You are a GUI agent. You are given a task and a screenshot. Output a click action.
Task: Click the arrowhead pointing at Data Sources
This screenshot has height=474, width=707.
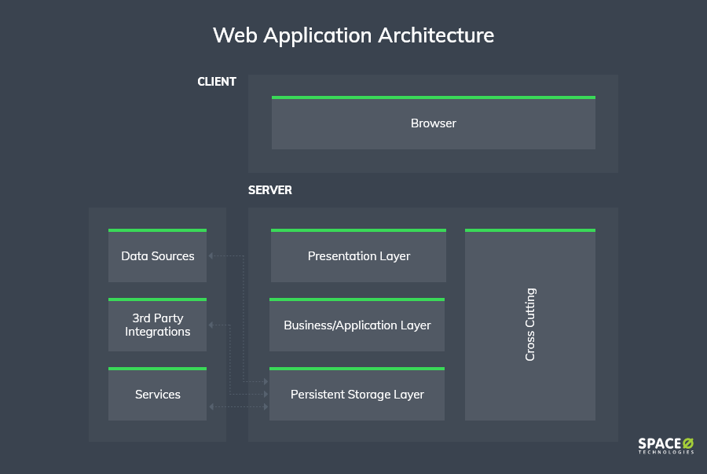[211, 255]
